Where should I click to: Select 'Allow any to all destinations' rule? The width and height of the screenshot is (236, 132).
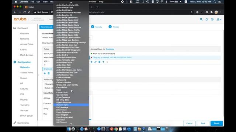coord(104,54)
